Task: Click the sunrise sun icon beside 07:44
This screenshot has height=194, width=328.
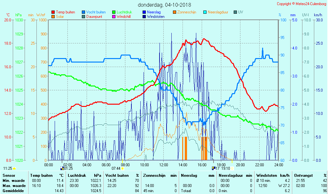Action: pos(122,168)
